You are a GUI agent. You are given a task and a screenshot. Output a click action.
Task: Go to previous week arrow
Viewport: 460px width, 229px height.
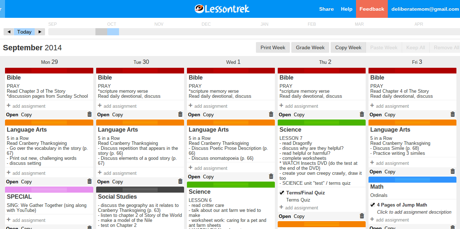tap(9, 32)
